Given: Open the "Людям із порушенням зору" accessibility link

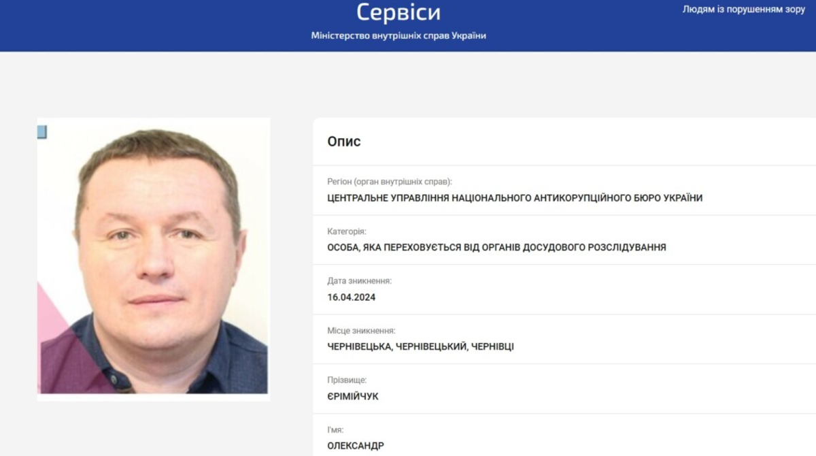Looking at the screenshot, I should pos(744,10).
